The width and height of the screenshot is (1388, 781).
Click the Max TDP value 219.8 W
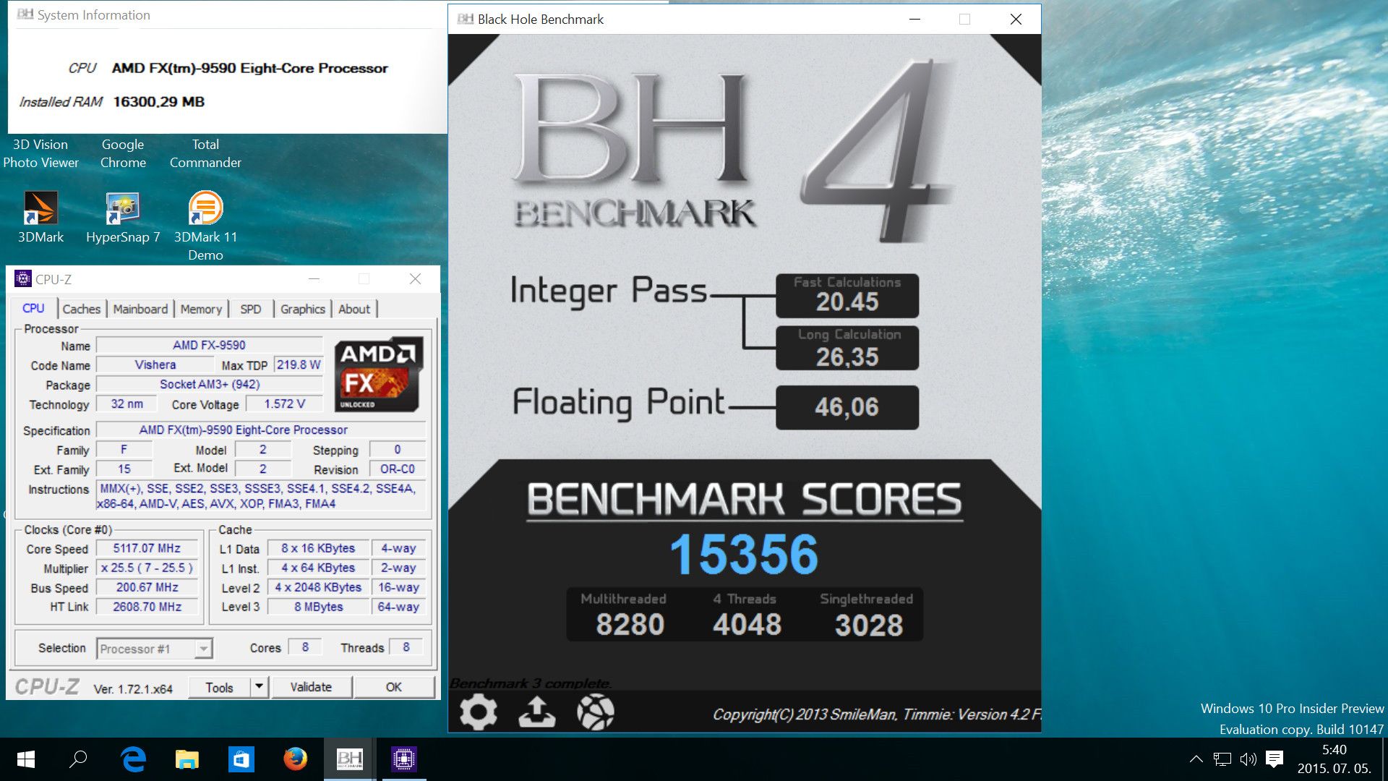(298, 364)
